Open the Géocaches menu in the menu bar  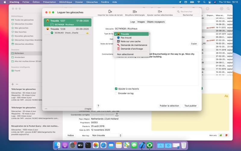[92, 2]
